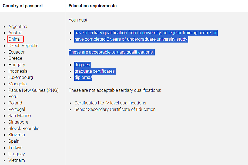Click the highlighted China entry
Screen dimensions: 248x165
(14, 39)
